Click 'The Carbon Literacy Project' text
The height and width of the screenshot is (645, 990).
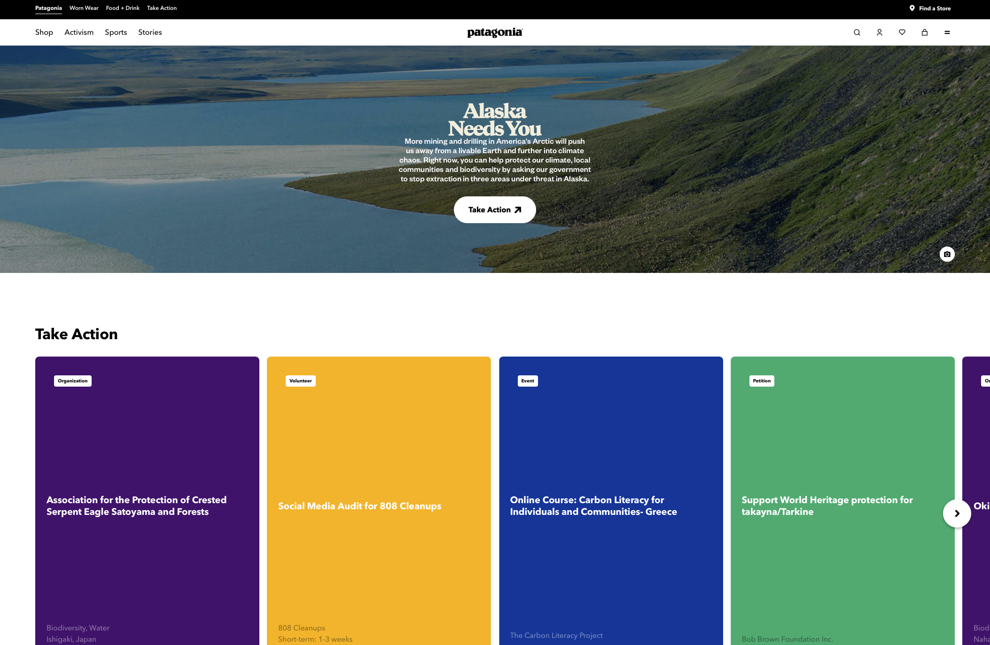pyautogui.click(x=556, y=636)
